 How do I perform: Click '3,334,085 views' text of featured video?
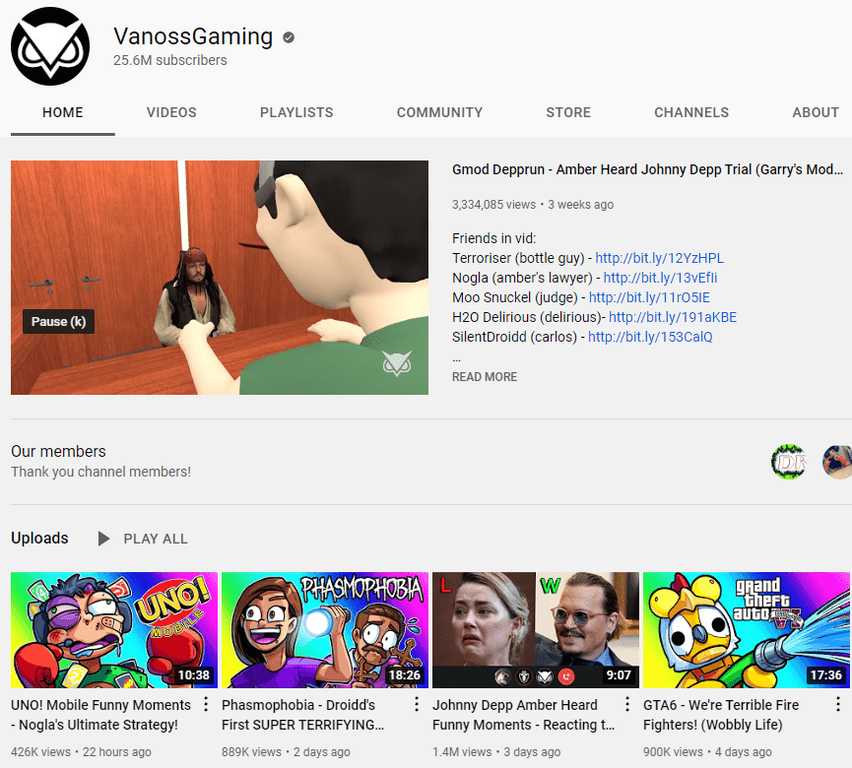(x=493, y=205)
